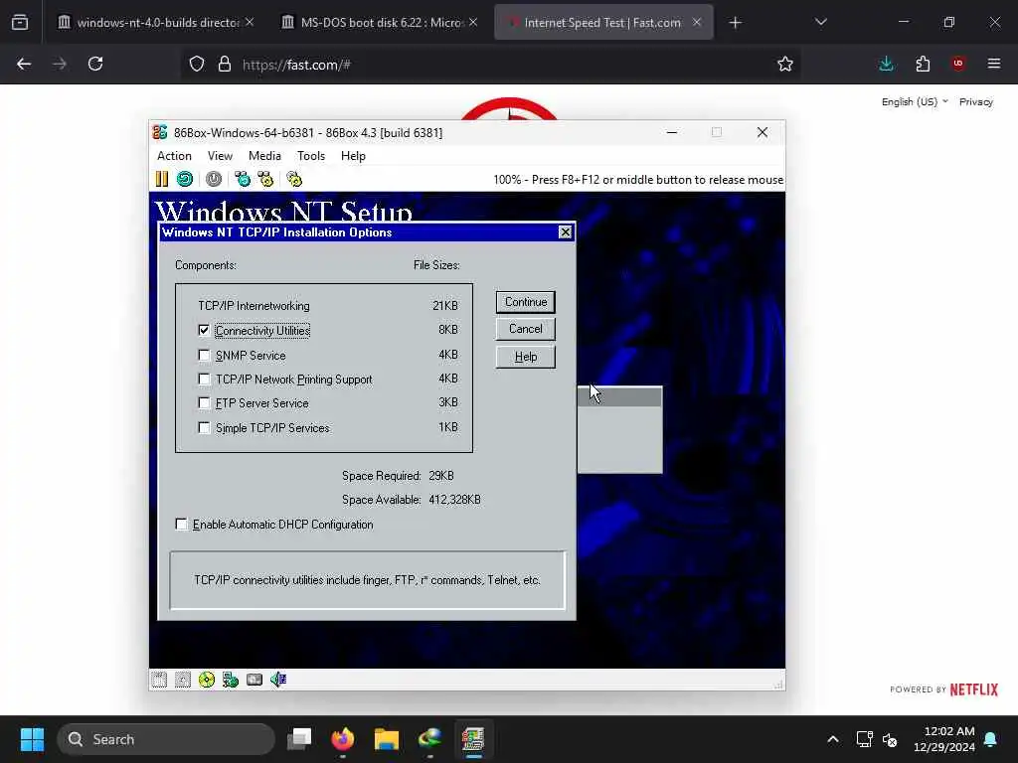
Task: Click the uBlock Origin shield icon
Action: (x=958, y=64)
